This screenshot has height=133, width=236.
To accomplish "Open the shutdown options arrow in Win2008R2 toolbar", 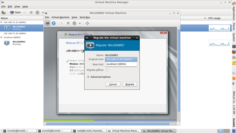I will pos(80,23).
